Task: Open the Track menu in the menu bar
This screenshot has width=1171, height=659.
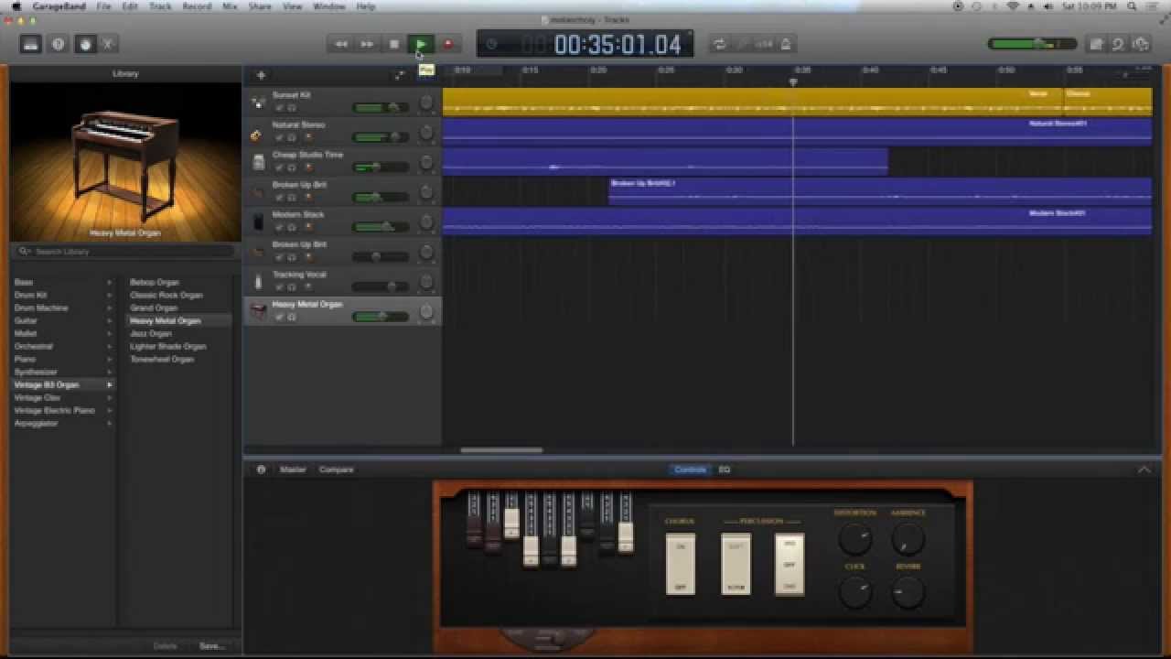Action: 159,6
